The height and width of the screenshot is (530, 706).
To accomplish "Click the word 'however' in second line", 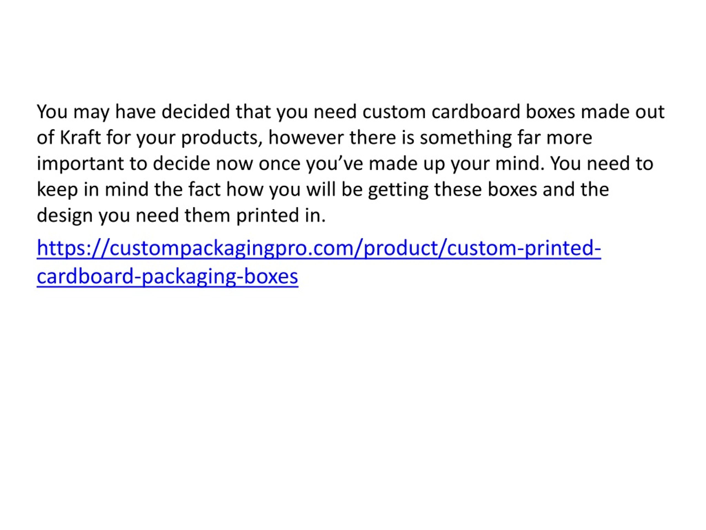I will point(306,138).
